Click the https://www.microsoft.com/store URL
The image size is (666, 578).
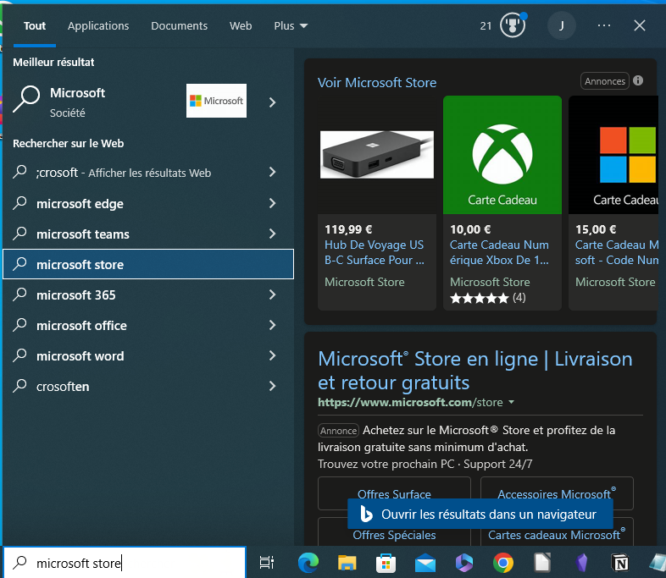point(410,402)
